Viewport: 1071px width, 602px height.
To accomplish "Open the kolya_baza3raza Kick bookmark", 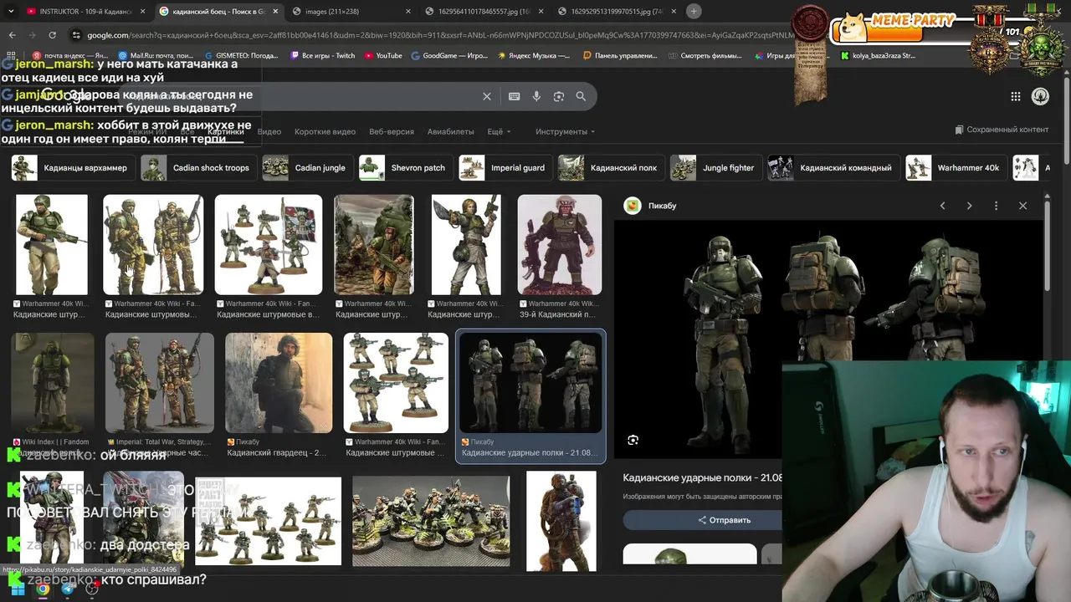I will click(x=878, y=56).
